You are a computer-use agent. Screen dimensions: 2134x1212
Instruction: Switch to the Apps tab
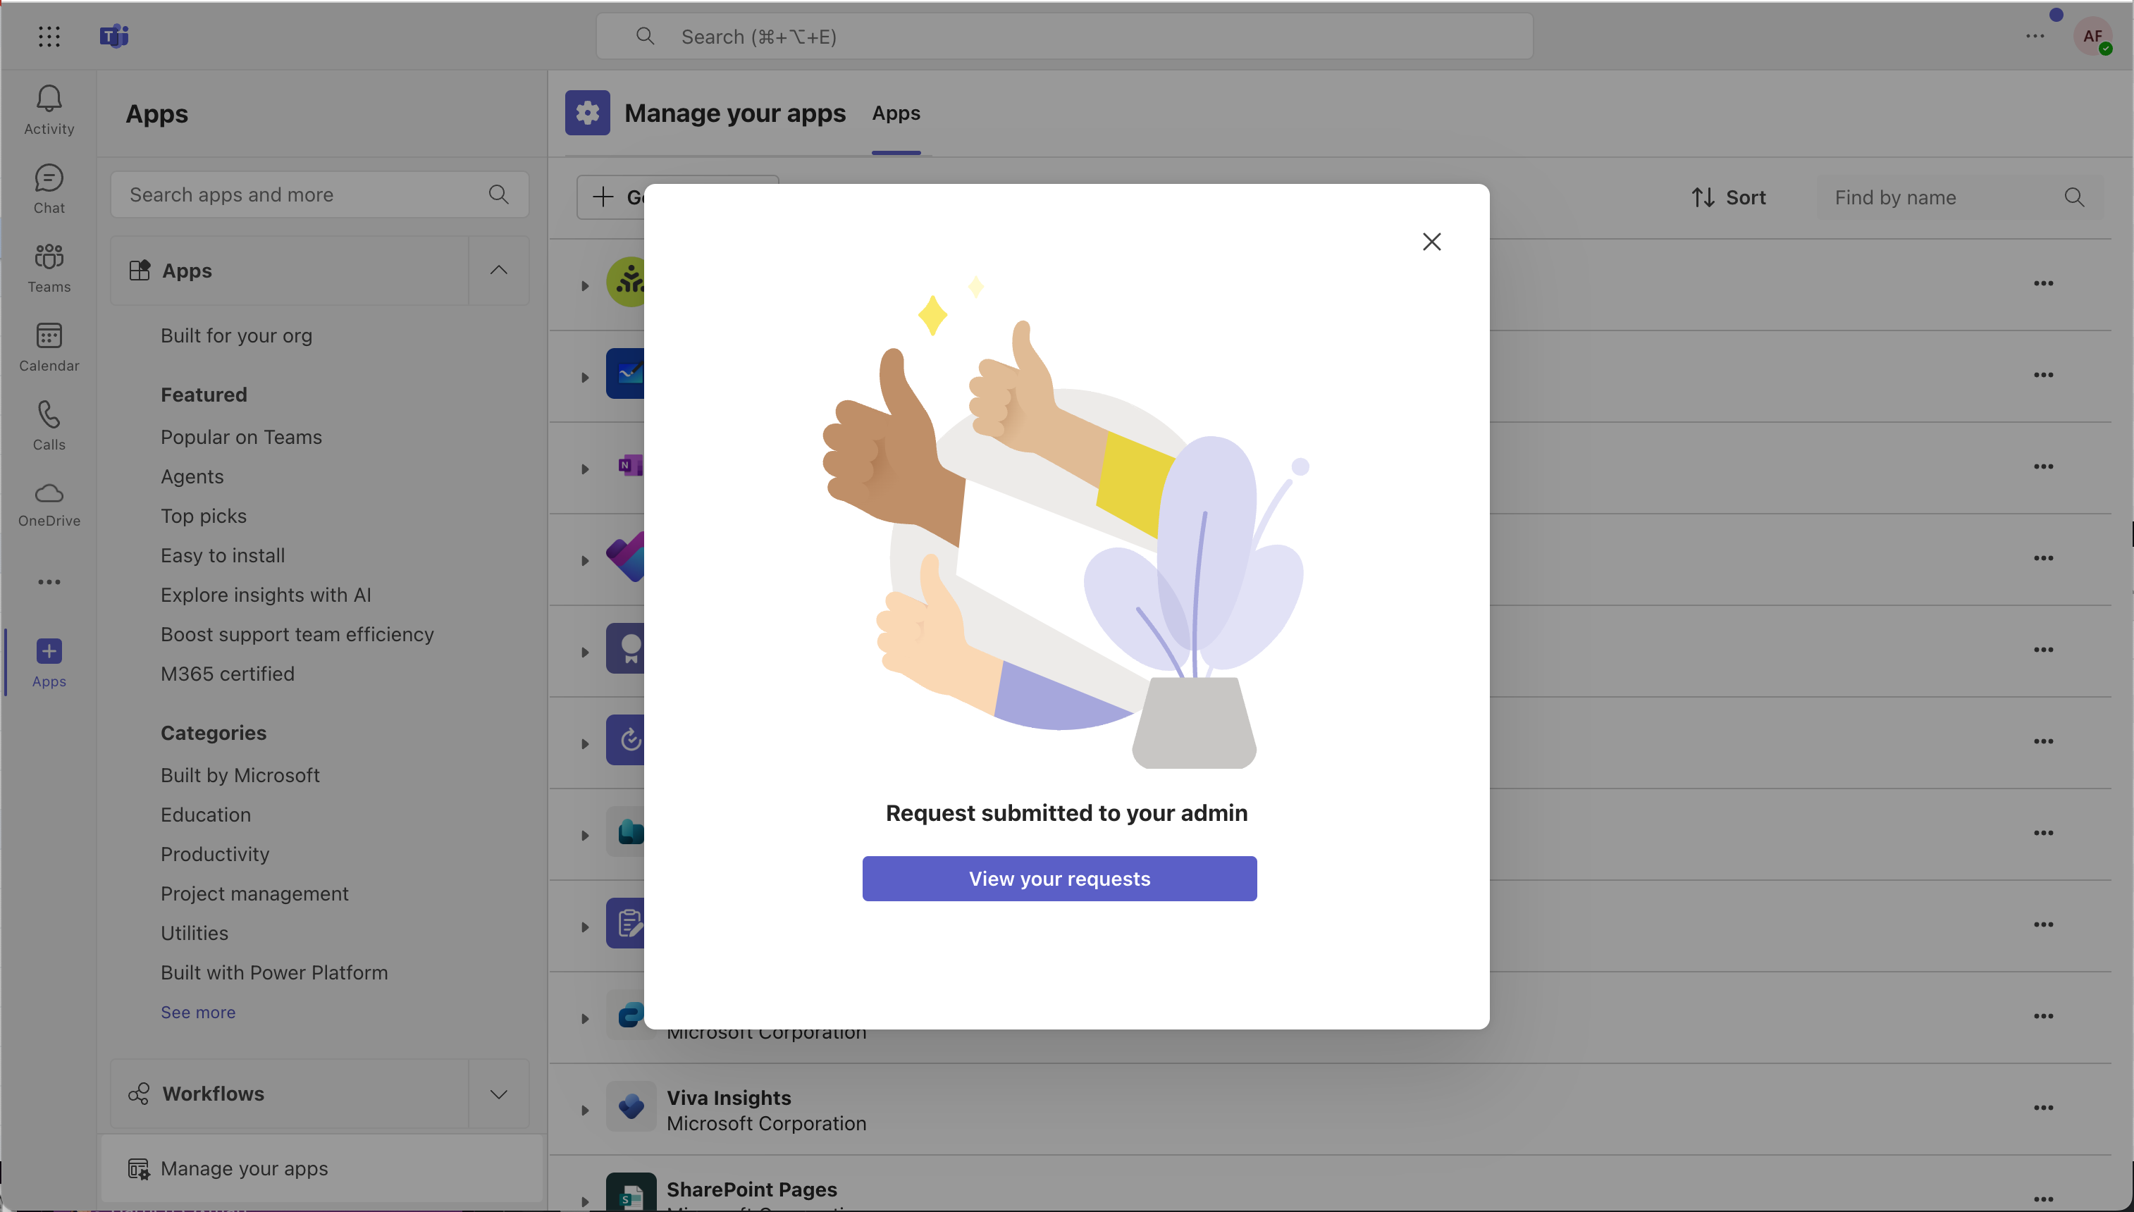click(896, 113)
